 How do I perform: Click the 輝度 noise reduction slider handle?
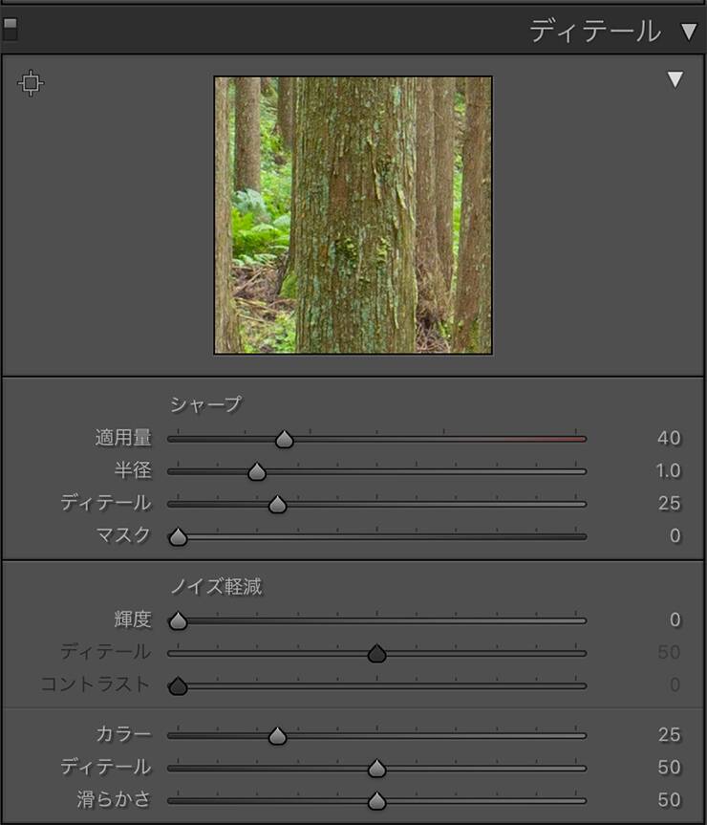point(179,620)
